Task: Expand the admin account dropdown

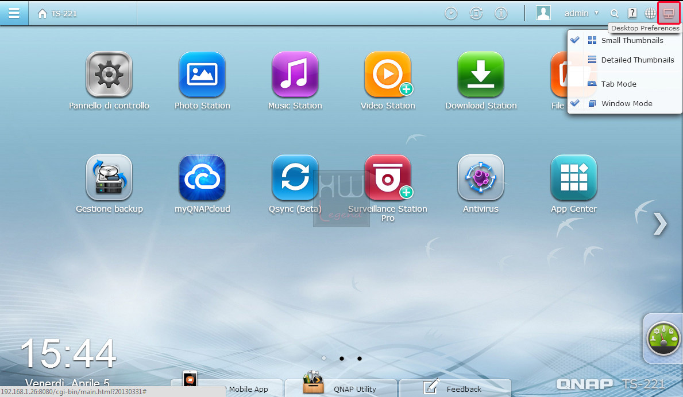Action: coord(581,13)
